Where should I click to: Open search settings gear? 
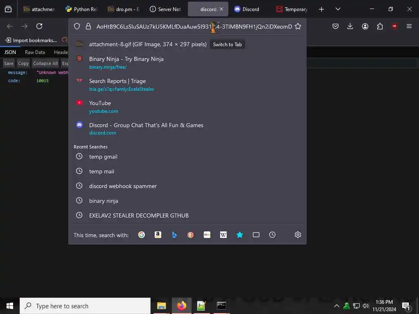(x=298, y=235)
